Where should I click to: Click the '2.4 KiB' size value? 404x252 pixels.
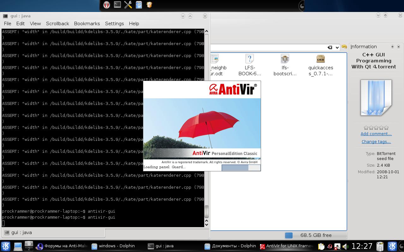click(383, 165)
